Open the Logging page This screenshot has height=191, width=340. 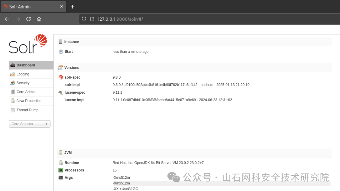click(x=31, y=74)
